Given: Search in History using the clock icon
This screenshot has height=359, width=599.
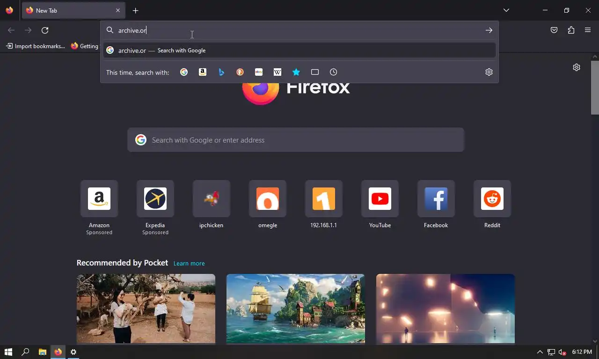Looking at the screenshot, I should coord(334,72).
